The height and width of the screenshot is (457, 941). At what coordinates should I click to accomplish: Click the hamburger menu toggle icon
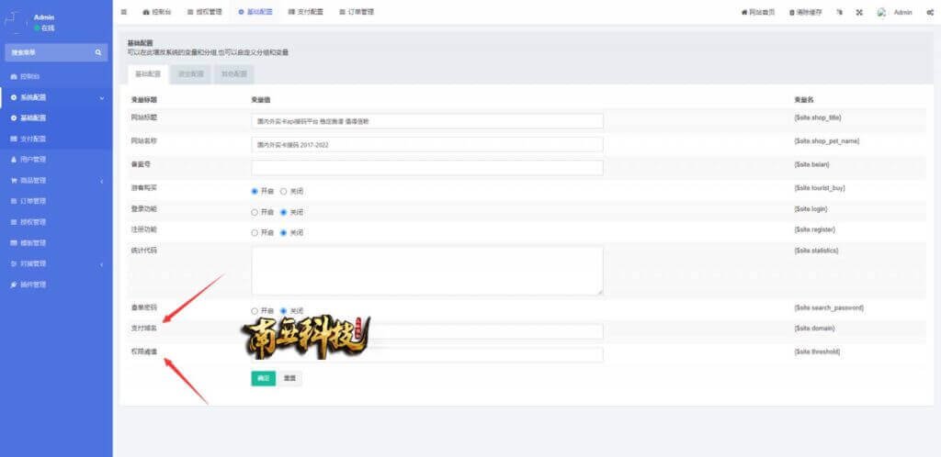[124, 12]
